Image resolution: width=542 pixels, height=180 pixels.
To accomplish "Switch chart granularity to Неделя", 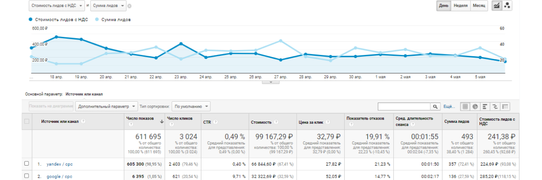I will (x=460, y=6).
